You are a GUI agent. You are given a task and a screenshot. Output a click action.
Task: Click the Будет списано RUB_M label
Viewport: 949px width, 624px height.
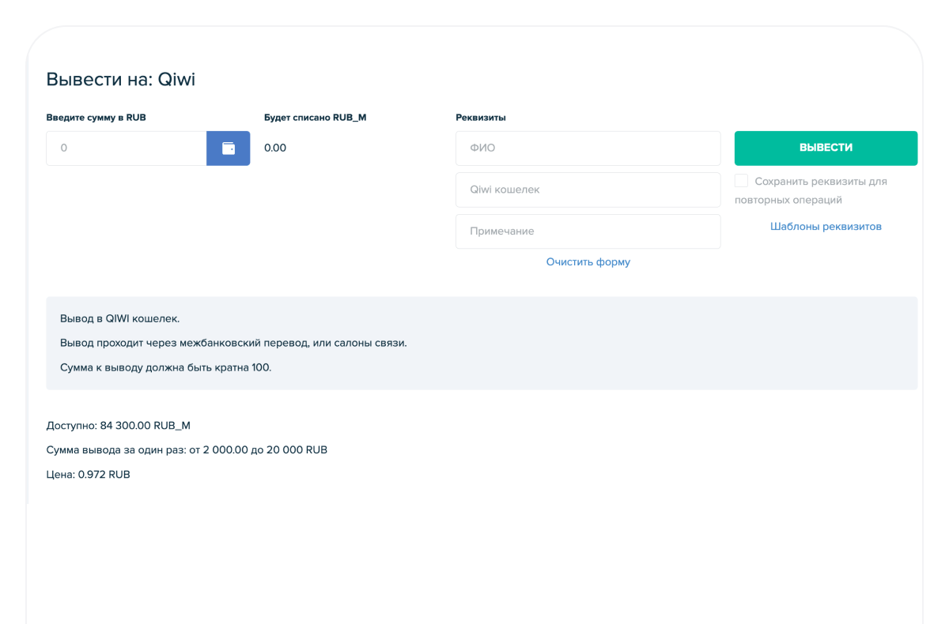click(315, 118)
